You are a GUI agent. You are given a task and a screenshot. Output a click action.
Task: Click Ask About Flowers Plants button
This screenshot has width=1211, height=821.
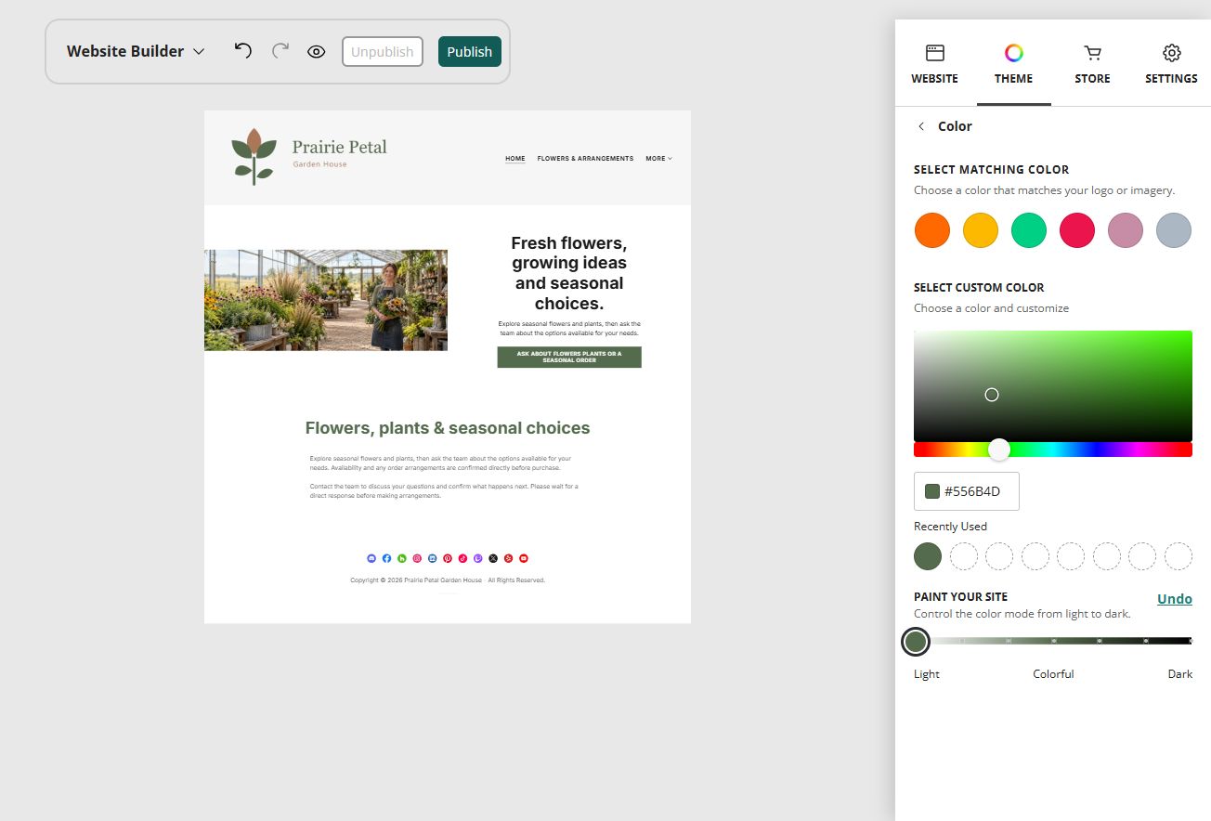coord(569,357)
